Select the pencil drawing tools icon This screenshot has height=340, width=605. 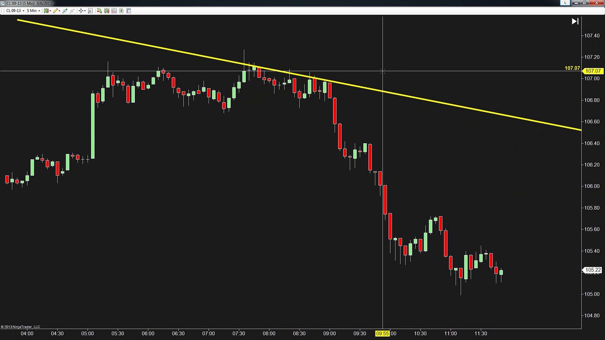tap(55, 11)
